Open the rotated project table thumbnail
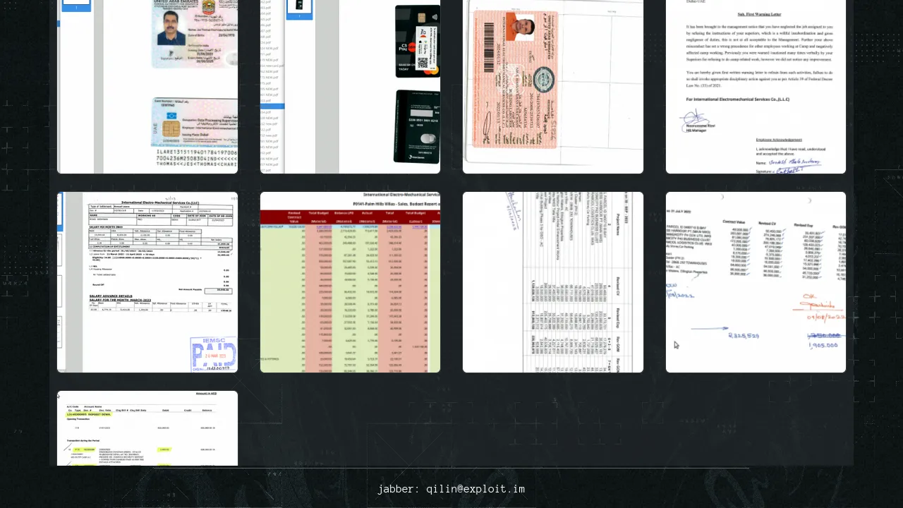 552,282
